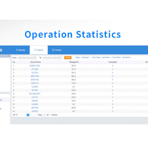148x148 pixels.
Task: Open the device name link in row 9
Action: click(35, 94)
